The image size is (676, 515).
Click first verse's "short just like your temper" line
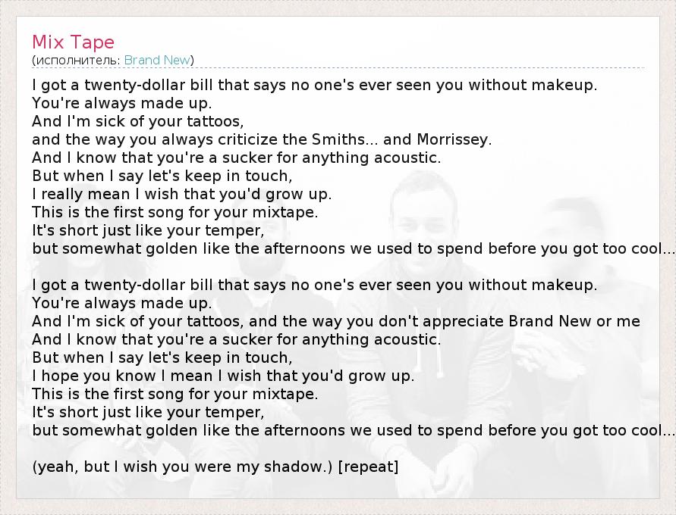148,230
